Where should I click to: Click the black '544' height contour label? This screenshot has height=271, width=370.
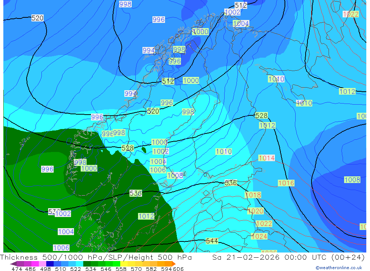(x=212, y=241)
